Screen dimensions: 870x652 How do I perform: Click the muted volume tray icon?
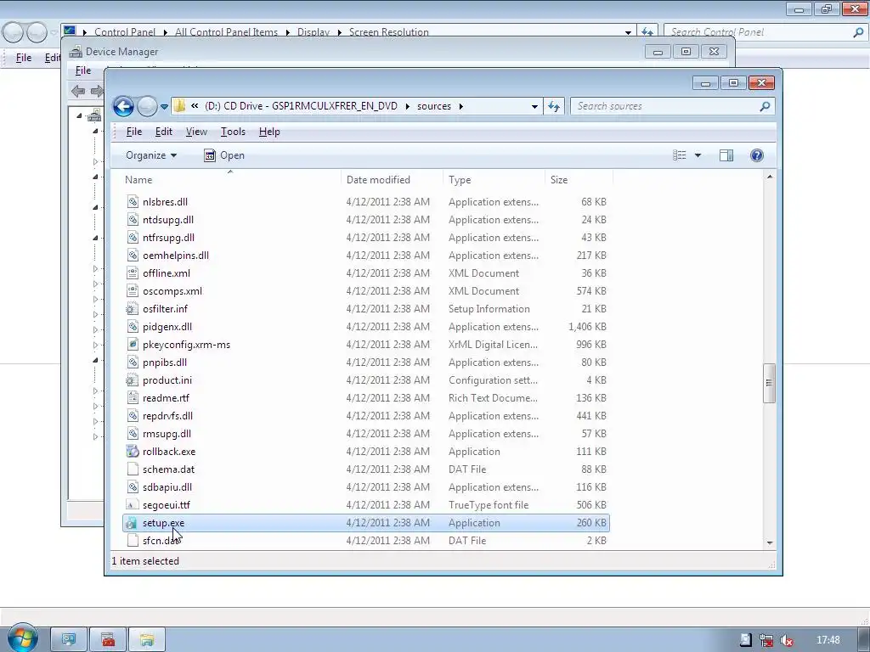pos(787,640)
